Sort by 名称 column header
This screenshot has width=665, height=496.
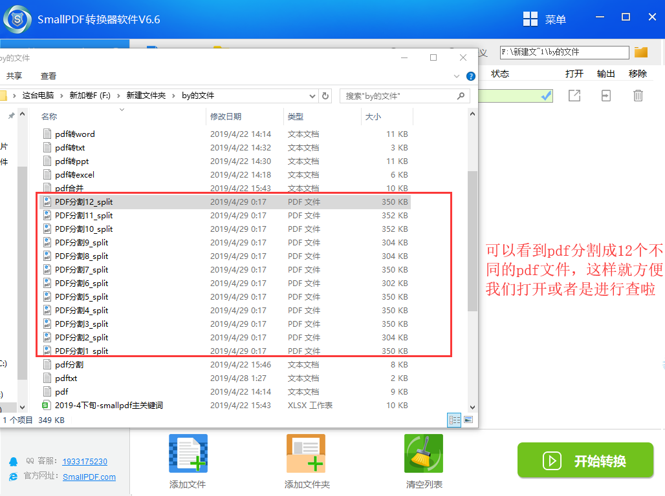(x=49, y=116)
